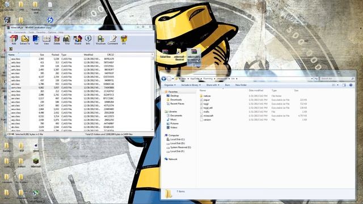This screenshot has height=204, width=363.
Task: Open the Share with dropdown in Explorer
Action: (213, 85)
